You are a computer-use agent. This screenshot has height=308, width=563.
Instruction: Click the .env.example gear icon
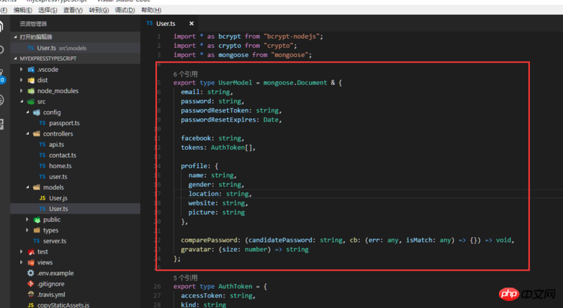pos(31,273)
